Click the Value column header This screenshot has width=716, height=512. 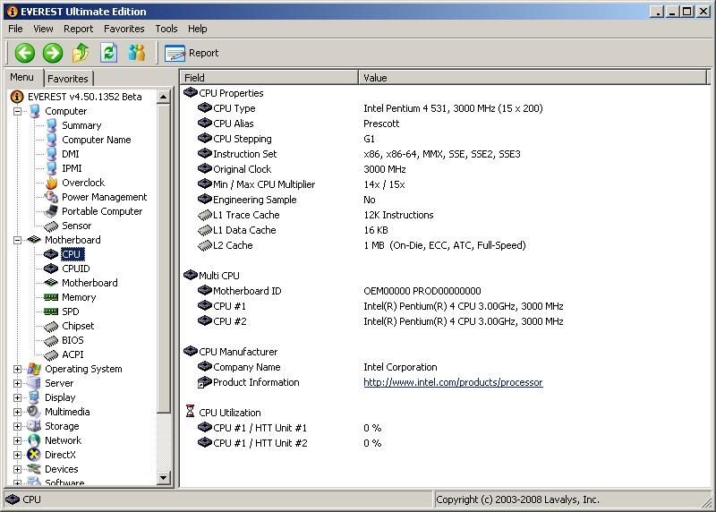[x=533, y=78]
